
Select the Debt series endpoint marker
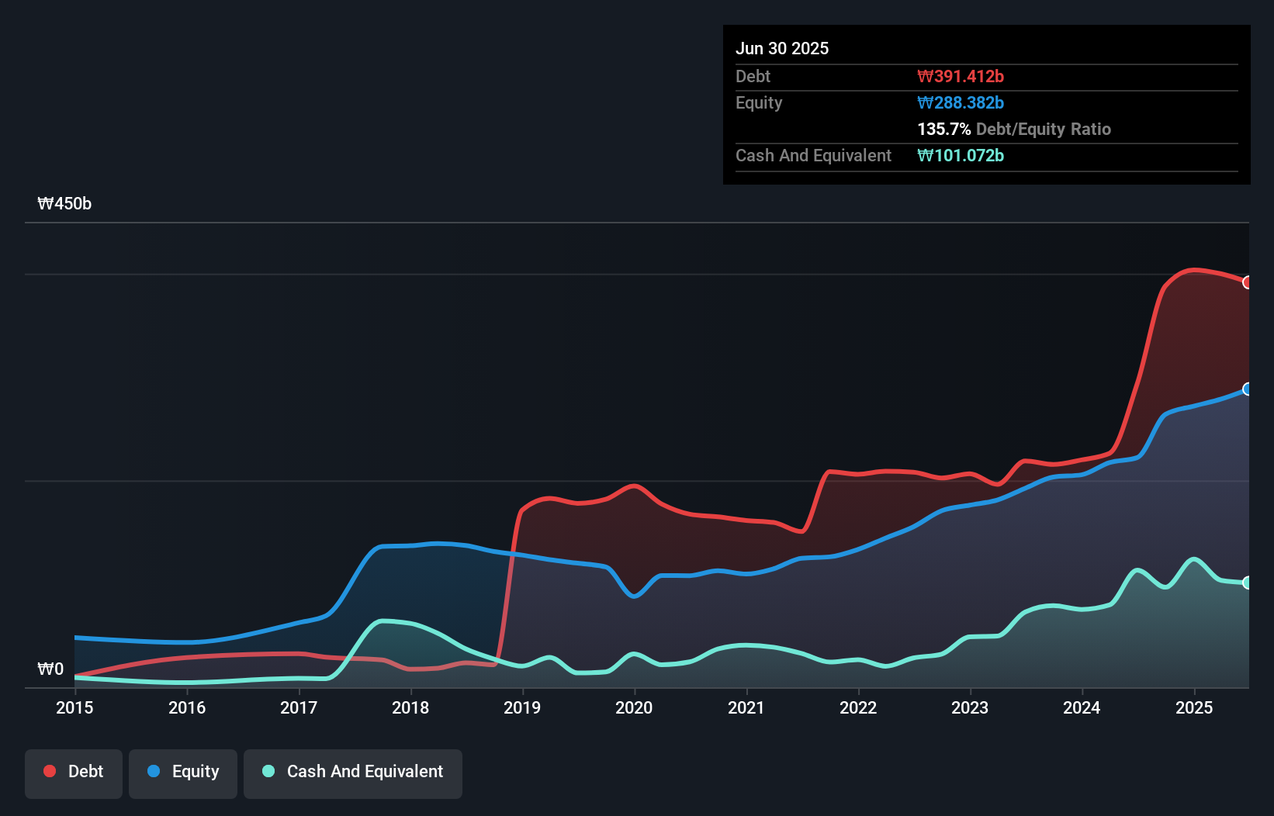(x=1248, y=282)
